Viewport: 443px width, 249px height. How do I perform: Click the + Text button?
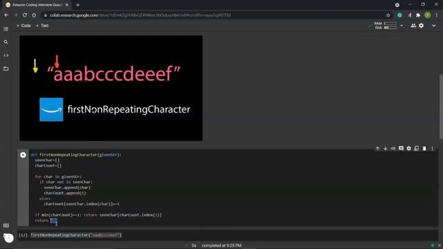42,26
